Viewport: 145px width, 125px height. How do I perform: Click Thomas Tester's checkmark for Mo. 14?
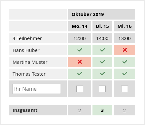[x=80, y=74]
